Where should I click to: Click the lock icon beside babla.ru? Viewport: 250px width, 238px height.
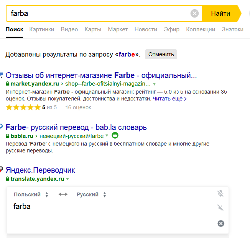click(8, 136)
